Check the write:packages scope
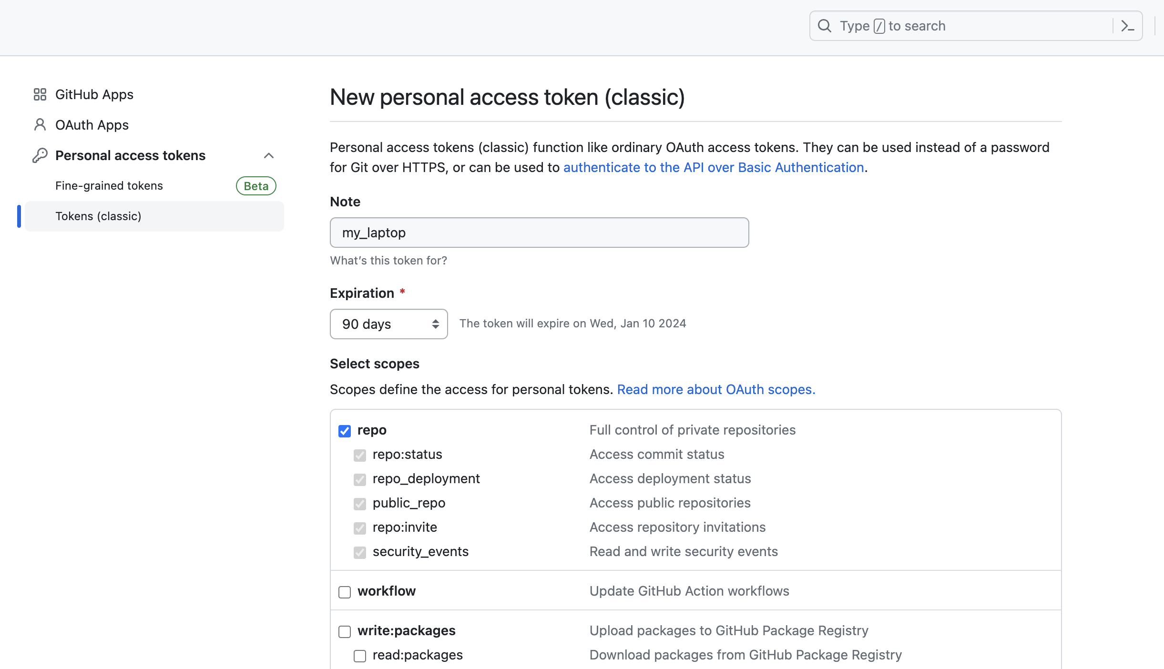 (x=345, y=631)
